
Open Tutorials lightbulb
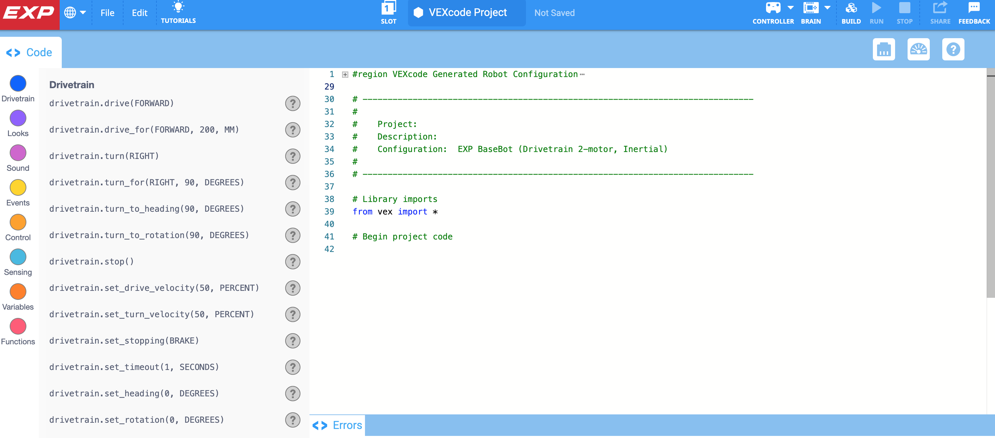pos(178,13)
